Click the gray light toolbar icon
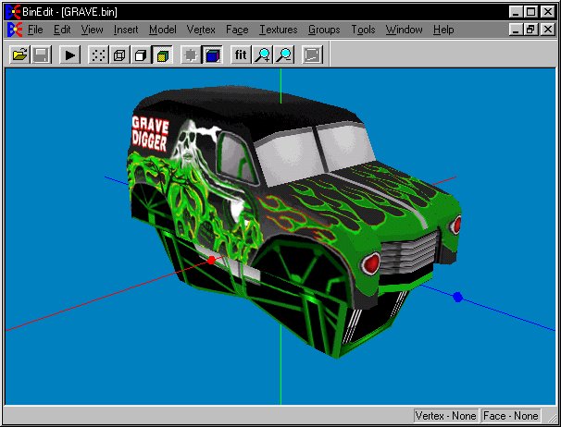Screen dimensions: 561x427 point(191,55)
